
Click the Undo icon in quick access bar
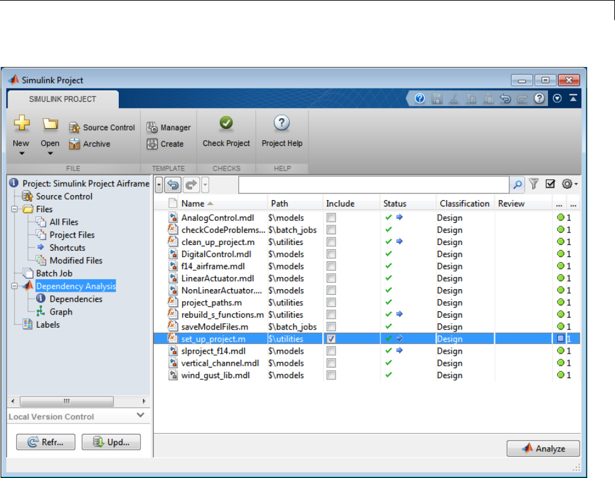coord(505,99)
